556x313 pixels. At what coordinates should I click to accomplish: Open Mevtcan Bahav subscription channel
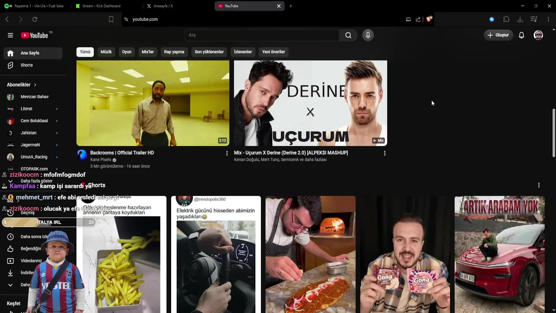[x=33, y=97]
